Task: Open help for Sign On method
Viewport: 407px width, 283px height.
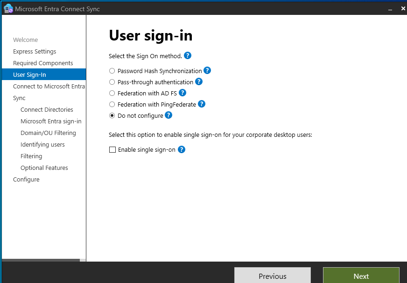Action: click(x=188, y=56)
